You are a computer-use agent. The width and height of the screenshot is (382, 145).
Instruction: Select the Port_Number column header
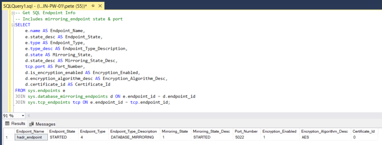[x=247, y=131]
